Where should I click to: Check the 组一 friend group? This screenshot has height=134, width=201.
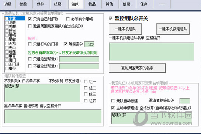point(86,81)
